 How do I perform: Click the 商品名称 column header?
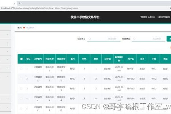pyautogui.click(x=50, y=59)
